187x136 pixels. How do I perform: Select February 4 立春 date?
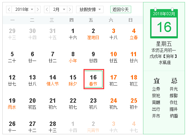[134, 34]
